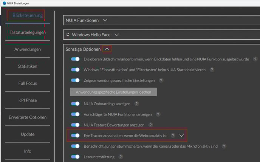Click the NUIA Funktionen heading text
This screenshot has height=162, width=260.
[82, 20]
